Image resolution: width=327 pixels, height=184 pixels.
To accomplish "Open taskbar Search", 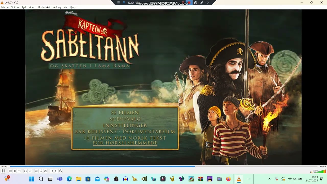I will coord(41,179).
